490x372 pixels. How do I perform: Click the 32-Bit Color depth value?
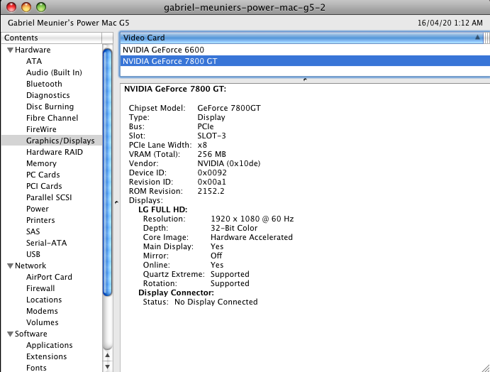click(x=234, y=228)
